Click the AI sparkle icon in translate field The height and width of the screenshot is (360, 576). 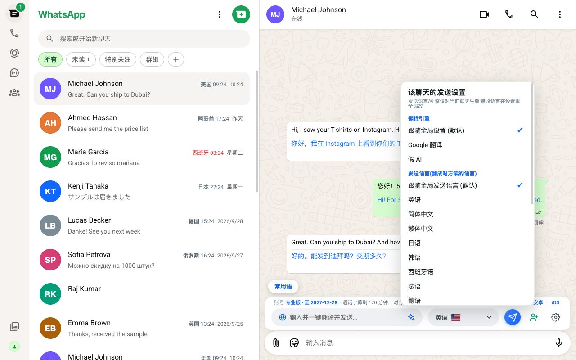[x=411, y=317]
